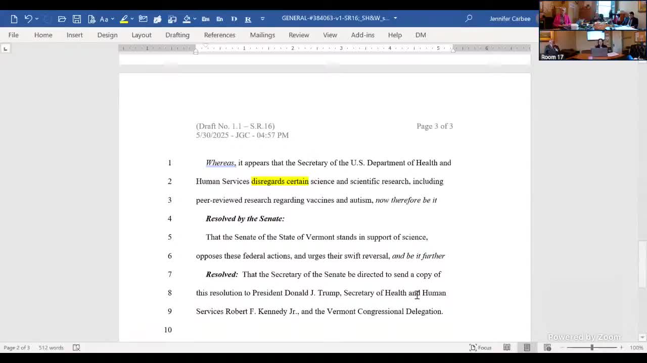Select the Drafting tab

tap(177, 35)
